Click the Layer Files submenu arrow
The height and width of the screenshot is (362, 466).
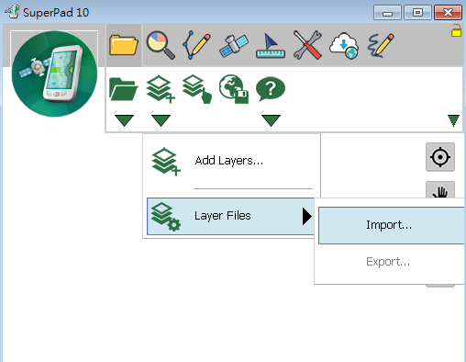307,216
